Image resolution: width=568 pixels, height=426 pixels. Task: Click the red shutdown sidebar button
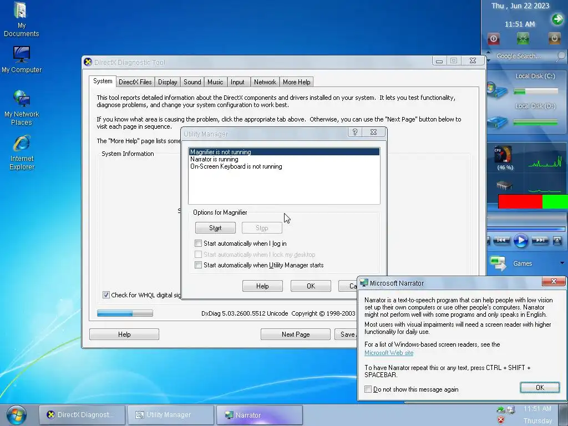[493, 38]
